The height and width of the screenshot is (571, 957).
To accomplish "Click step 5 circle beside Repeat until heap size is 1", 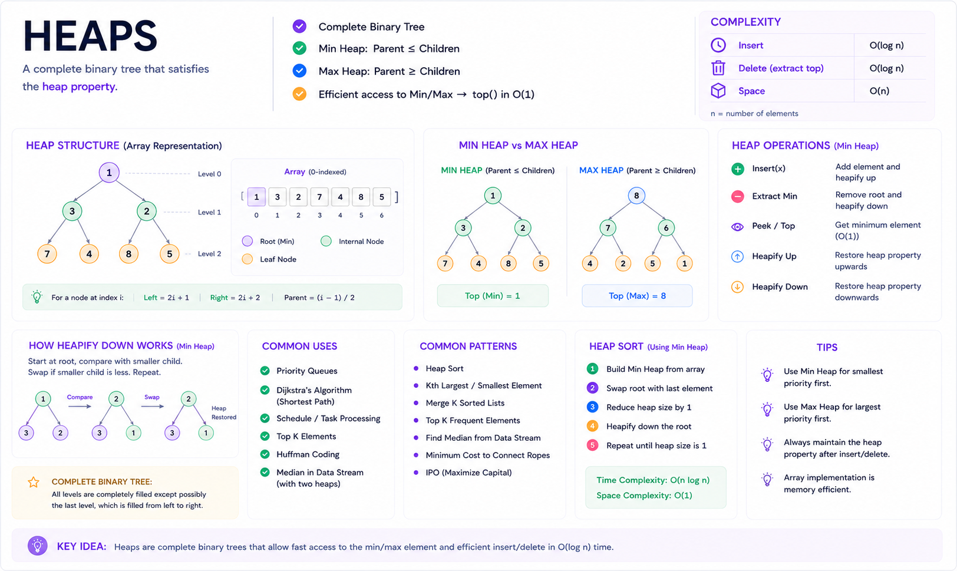I will tap(592, 445).
